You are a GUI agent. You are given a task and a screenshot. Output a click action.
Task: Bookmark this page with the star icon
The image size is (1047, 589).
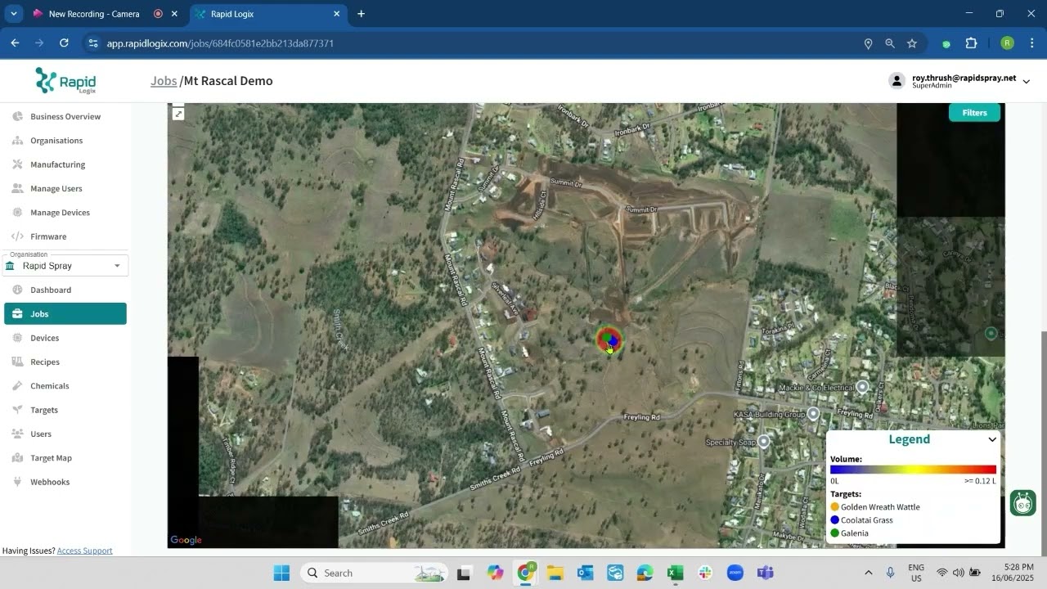(912, 43)
